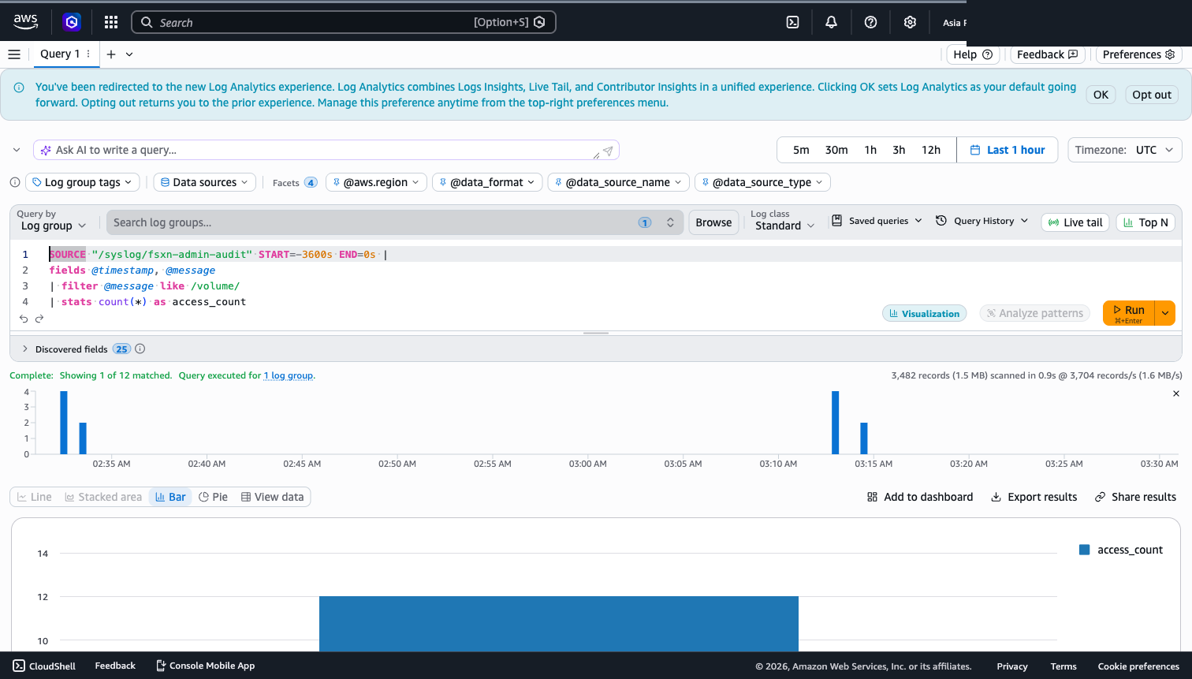Open Console Mobile App link
This screenshot has width=1192, height=679.
[x=206, y=666]
